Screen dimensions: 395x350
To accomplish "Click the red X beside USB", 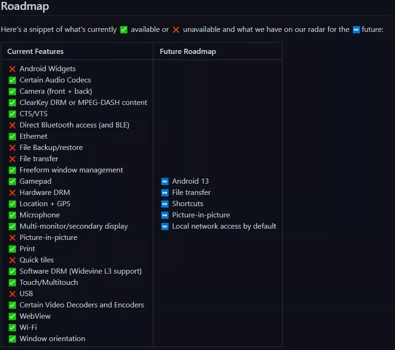I will coord(12,294).
